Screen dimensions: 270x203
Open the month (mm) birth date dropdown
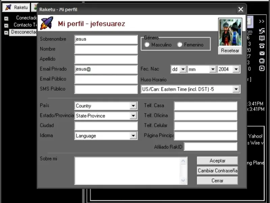(x=213, y=69)
